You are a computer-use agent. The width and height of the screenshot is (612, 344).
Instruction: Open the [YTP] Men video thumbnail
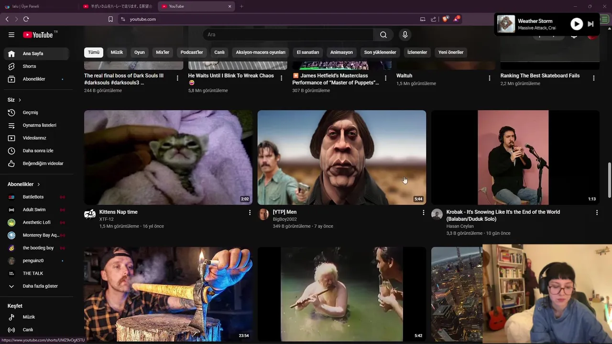[x=342, y=158]
